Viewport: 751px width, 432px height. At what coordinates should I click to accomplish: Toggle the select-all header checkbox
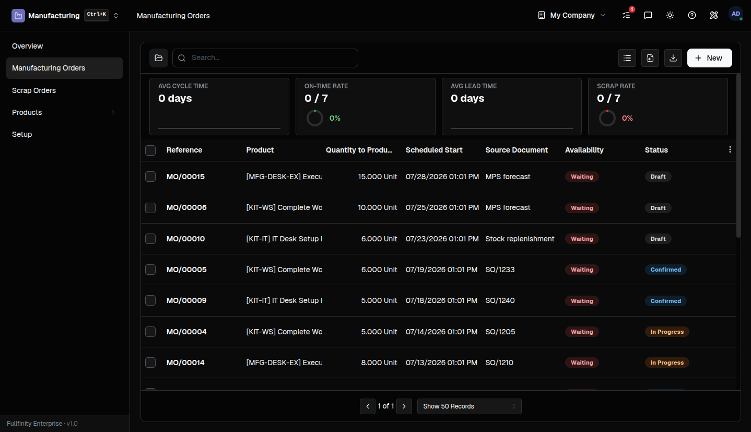[x=150, y=150]
